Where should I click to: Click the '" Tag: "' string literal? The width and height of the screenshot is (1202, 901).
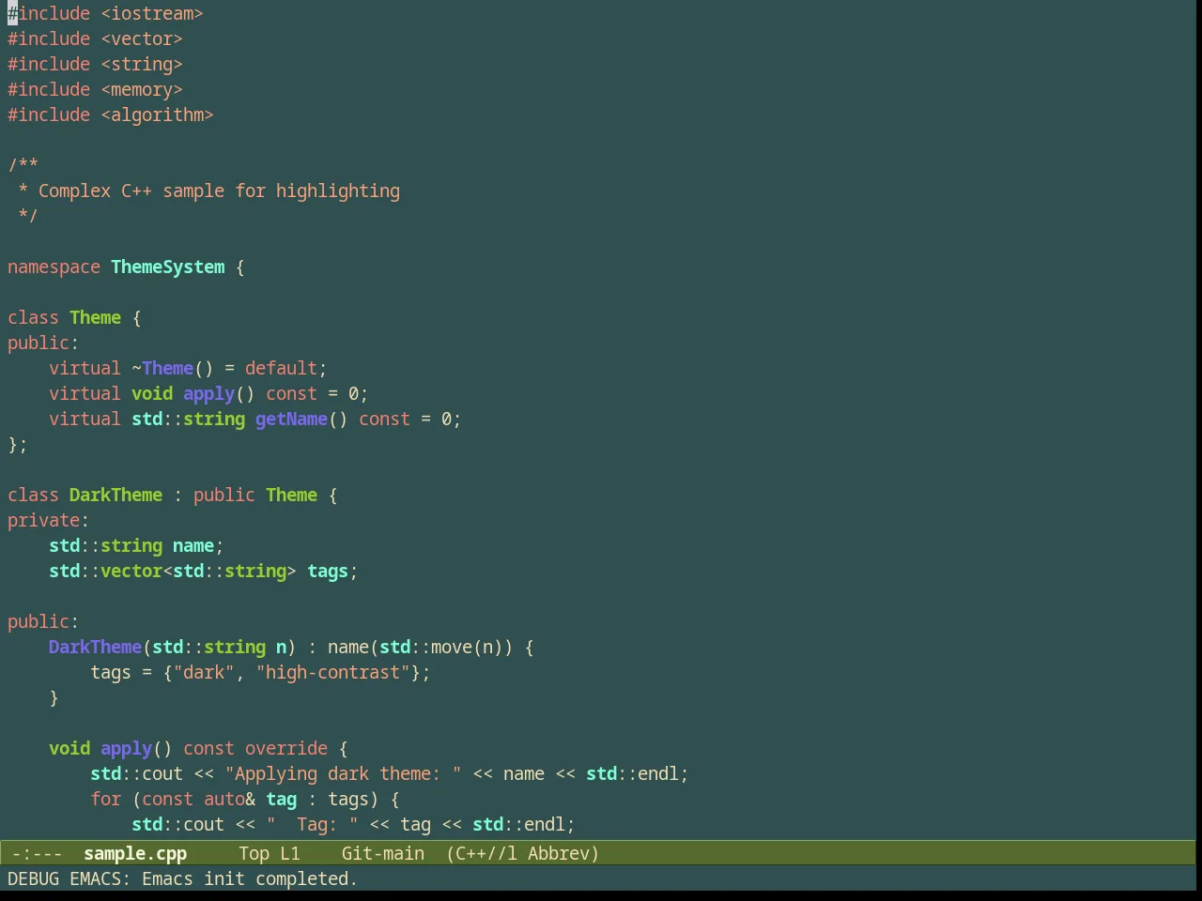pyautogui.click(x=312, y=824)
